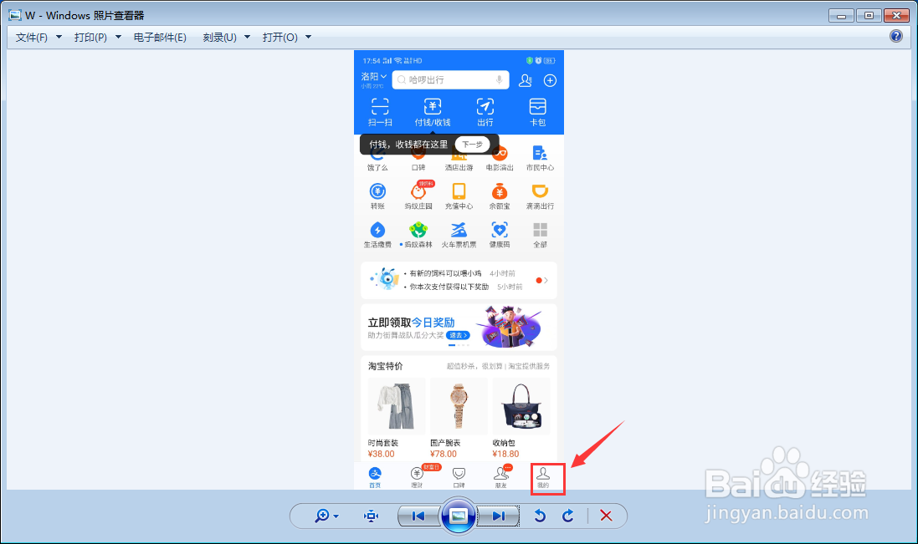Switch to the 朋友 friends tab
The image size is (918, 544).
[x=501, y=477]
